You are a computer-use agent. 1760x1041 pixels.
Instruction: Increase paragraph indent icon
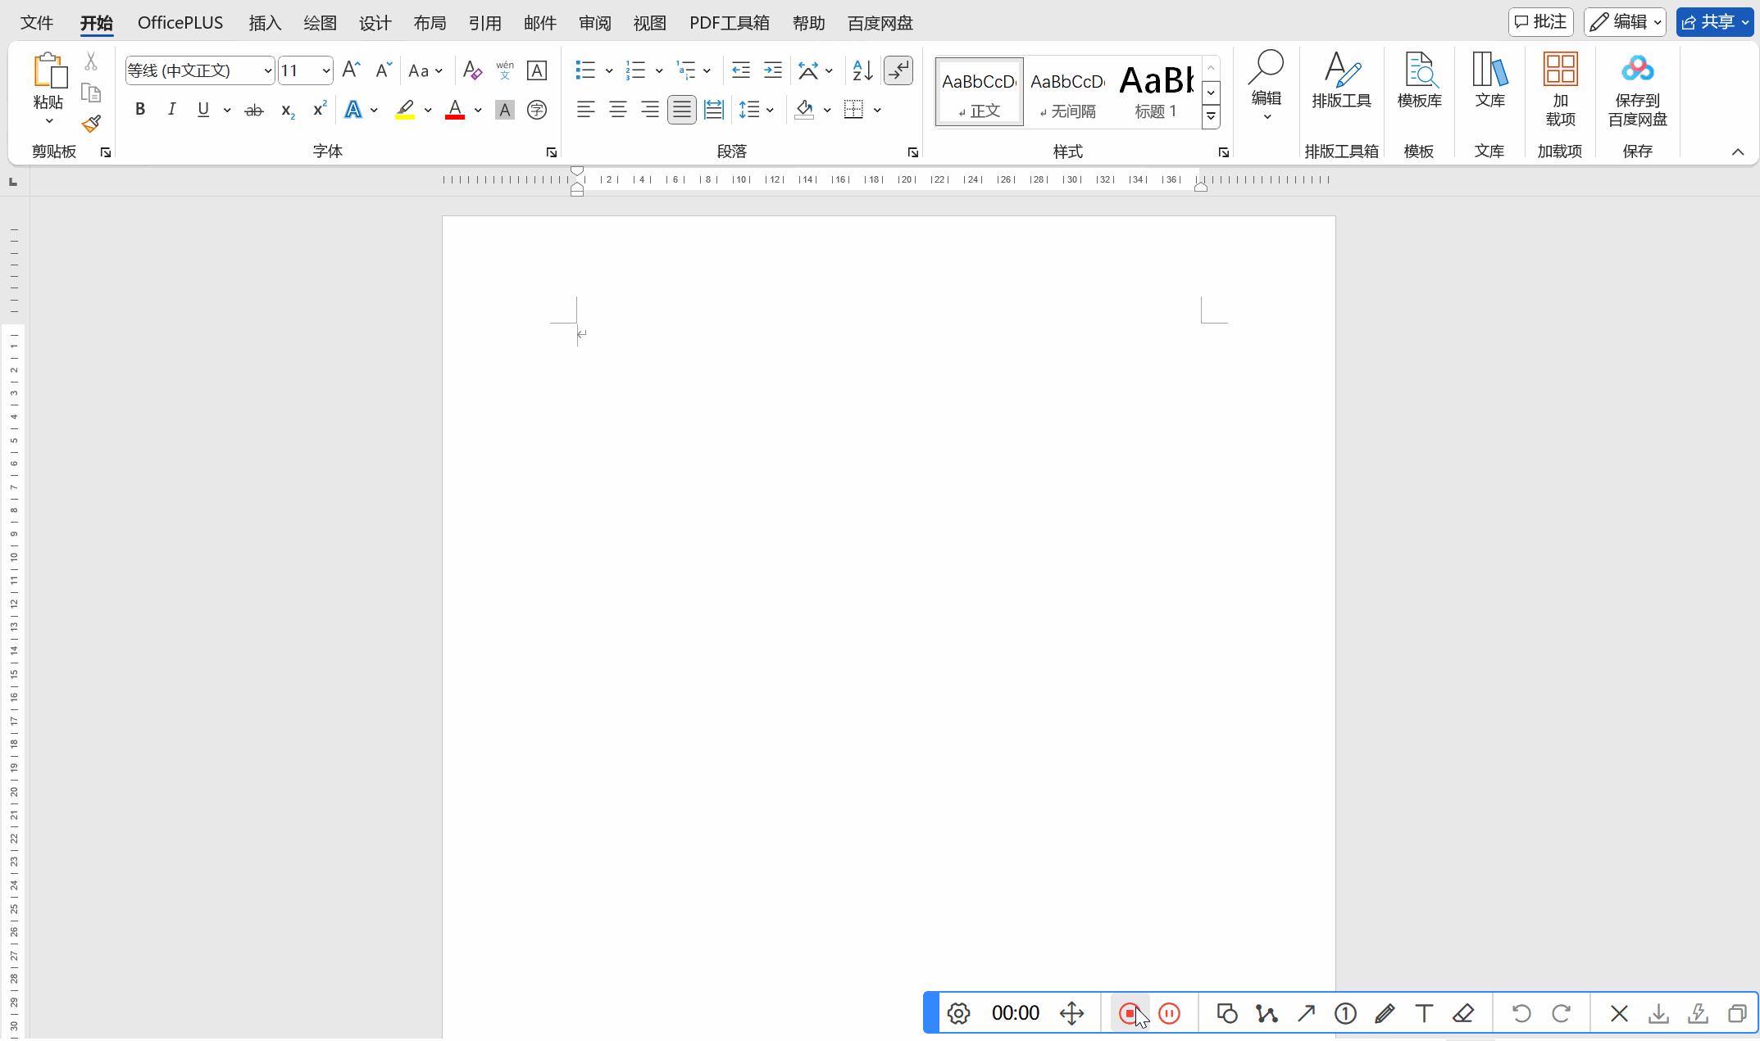click(x=772, y=70)
